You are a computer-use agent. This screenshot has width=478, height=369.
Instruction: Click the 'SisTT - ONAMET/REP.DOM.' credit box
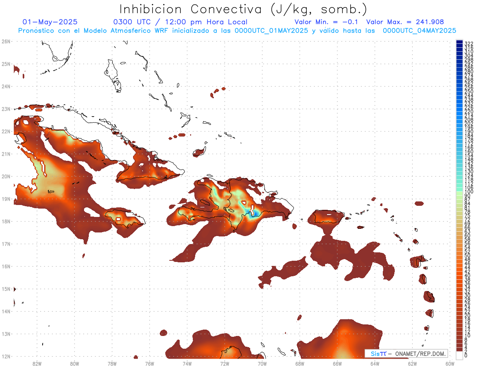pos(406,353)
